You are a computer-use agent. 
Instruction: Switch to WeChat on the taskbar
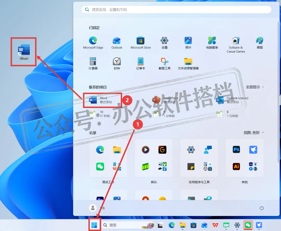[x=248, y=225]
